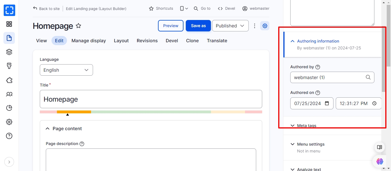Screen dimensions: 391x171
Task: Star the Homepage title as favorite
Action: point(78,26)
